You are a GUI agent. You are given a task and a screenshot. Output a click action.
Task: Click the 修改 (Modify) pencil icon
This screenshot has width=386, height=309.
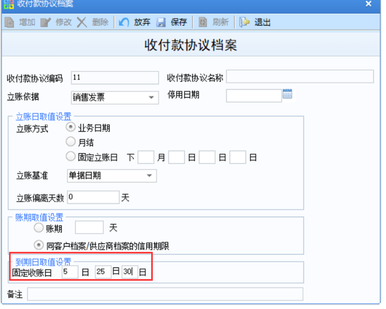click(46, 23)
